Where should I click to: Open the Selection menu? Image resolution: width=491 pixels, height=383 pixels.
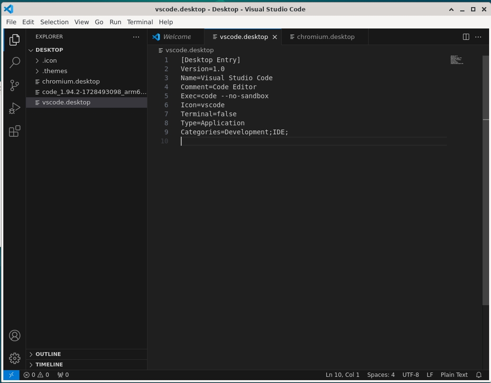coord(54,22)
